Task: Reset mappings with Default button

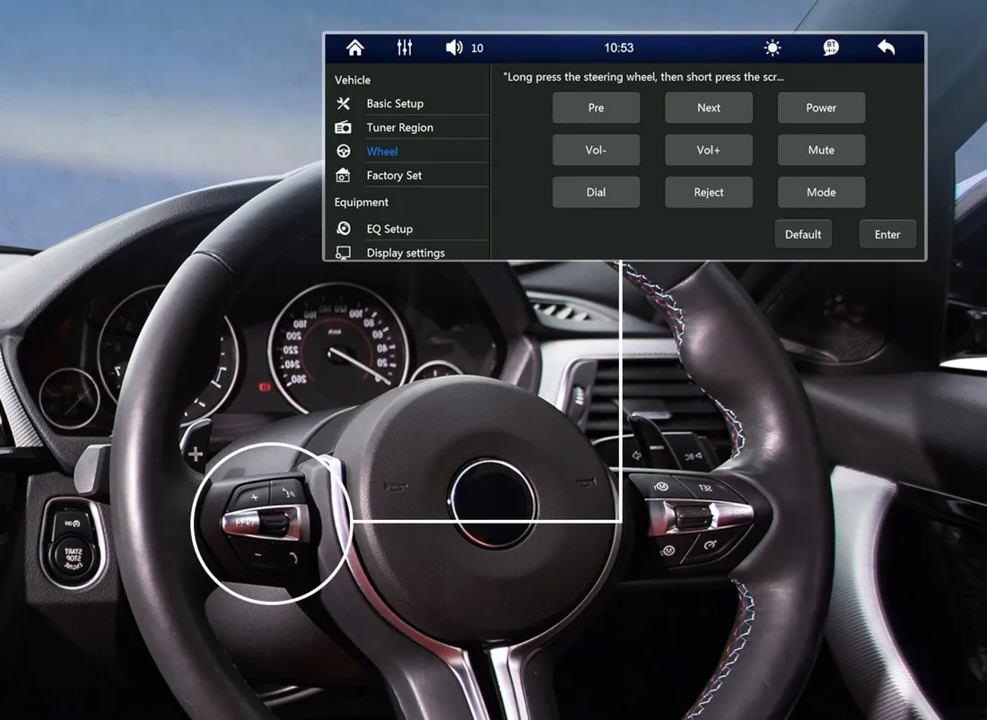Action: pos(803,234)
